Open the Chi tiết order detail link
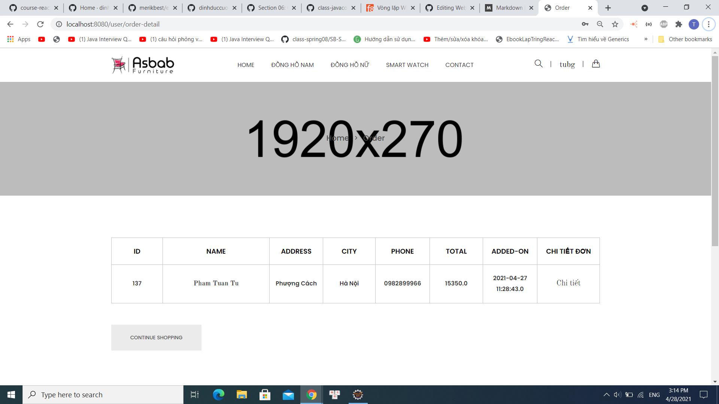 tap(568, 283)
